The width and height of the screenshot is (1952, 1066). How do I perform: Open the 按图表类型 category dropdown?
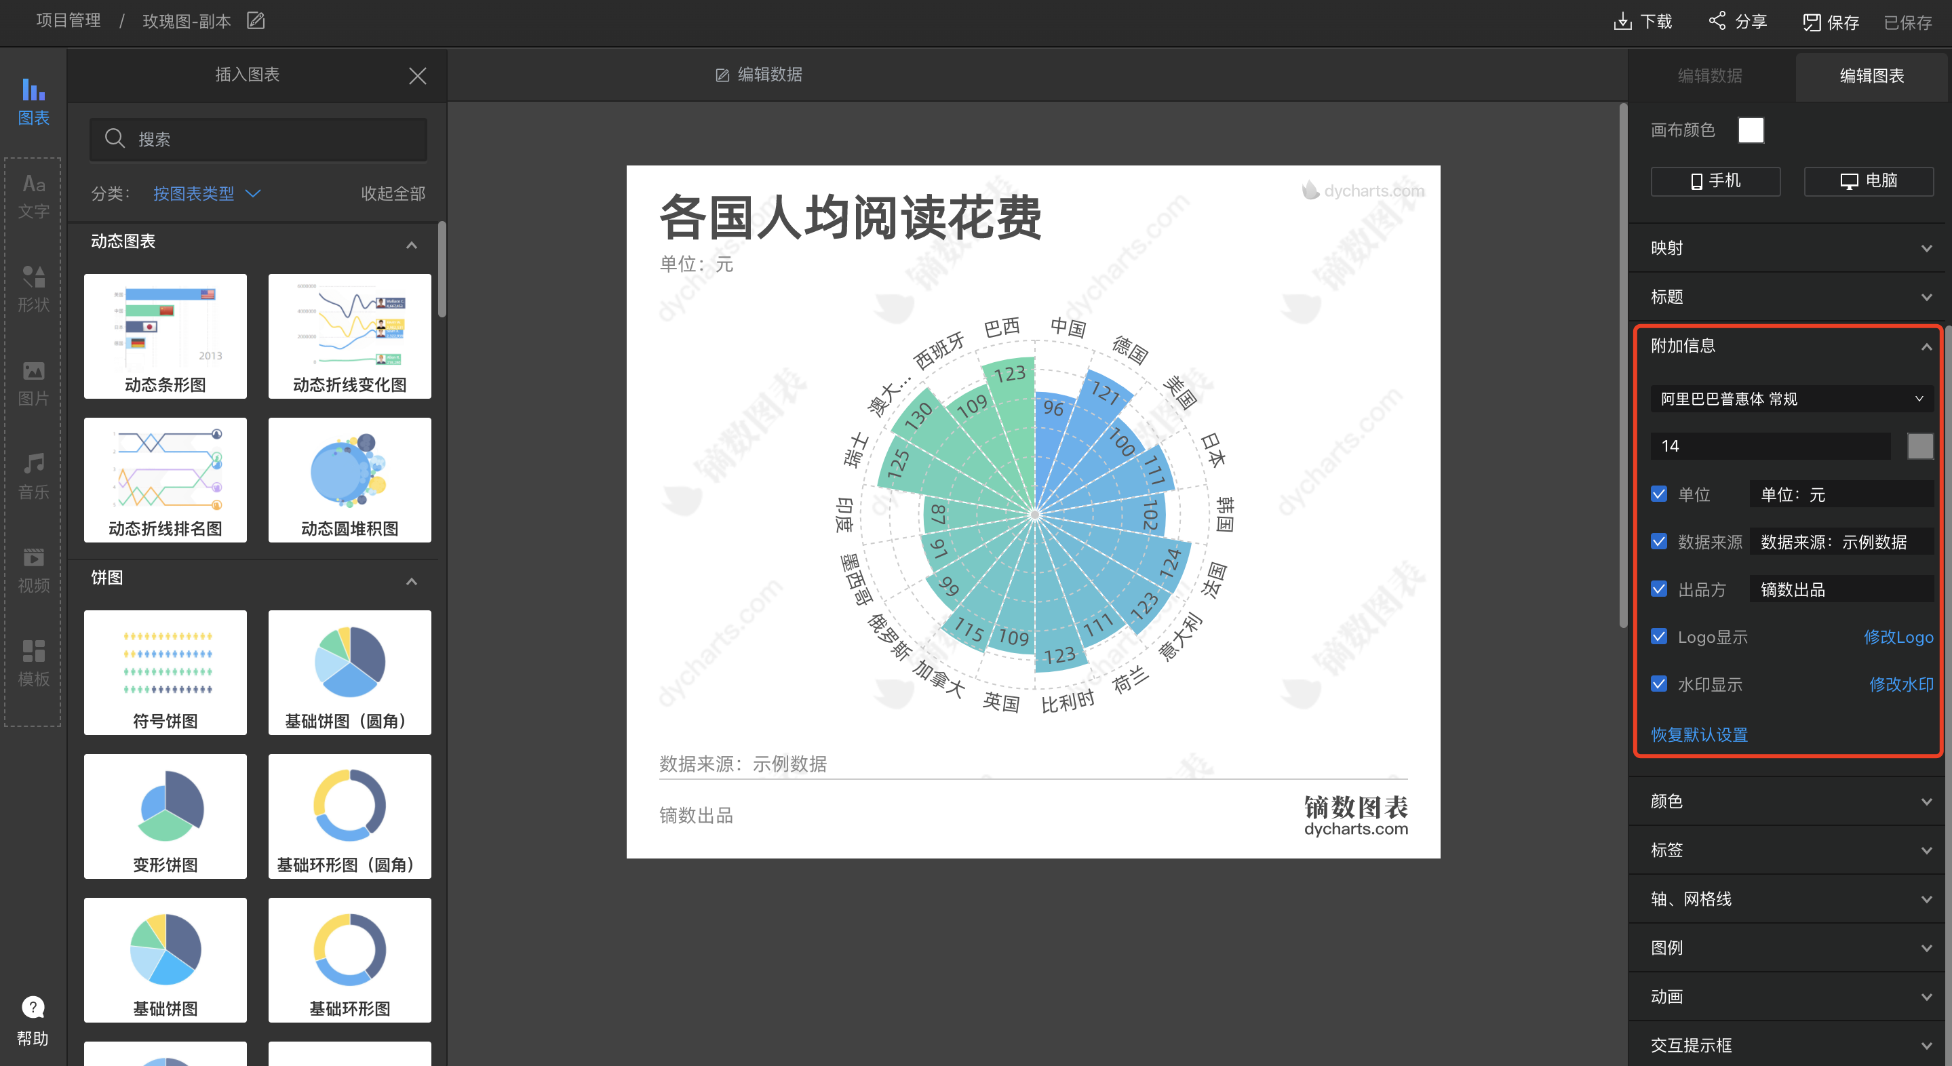point(207,194)
